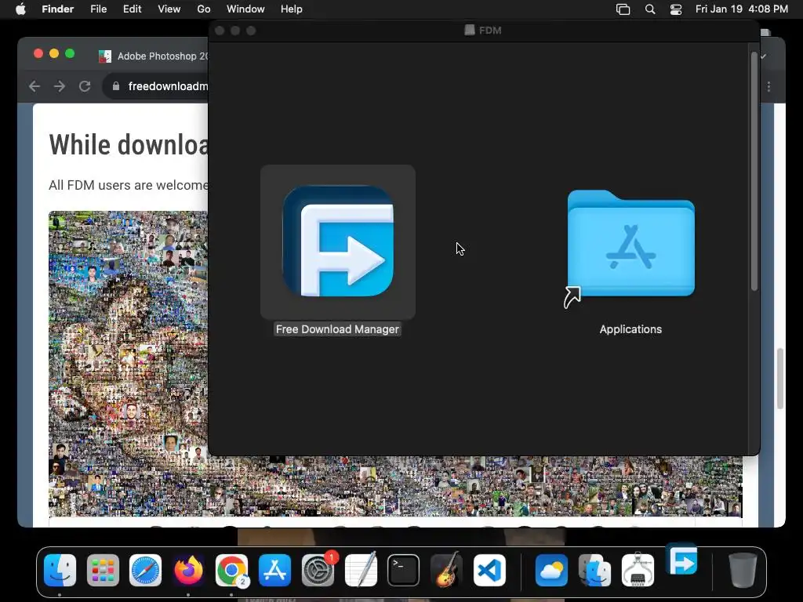Click the address bar lock icon in Chrome
803x602 pixels.
click(x=116, y=86)
